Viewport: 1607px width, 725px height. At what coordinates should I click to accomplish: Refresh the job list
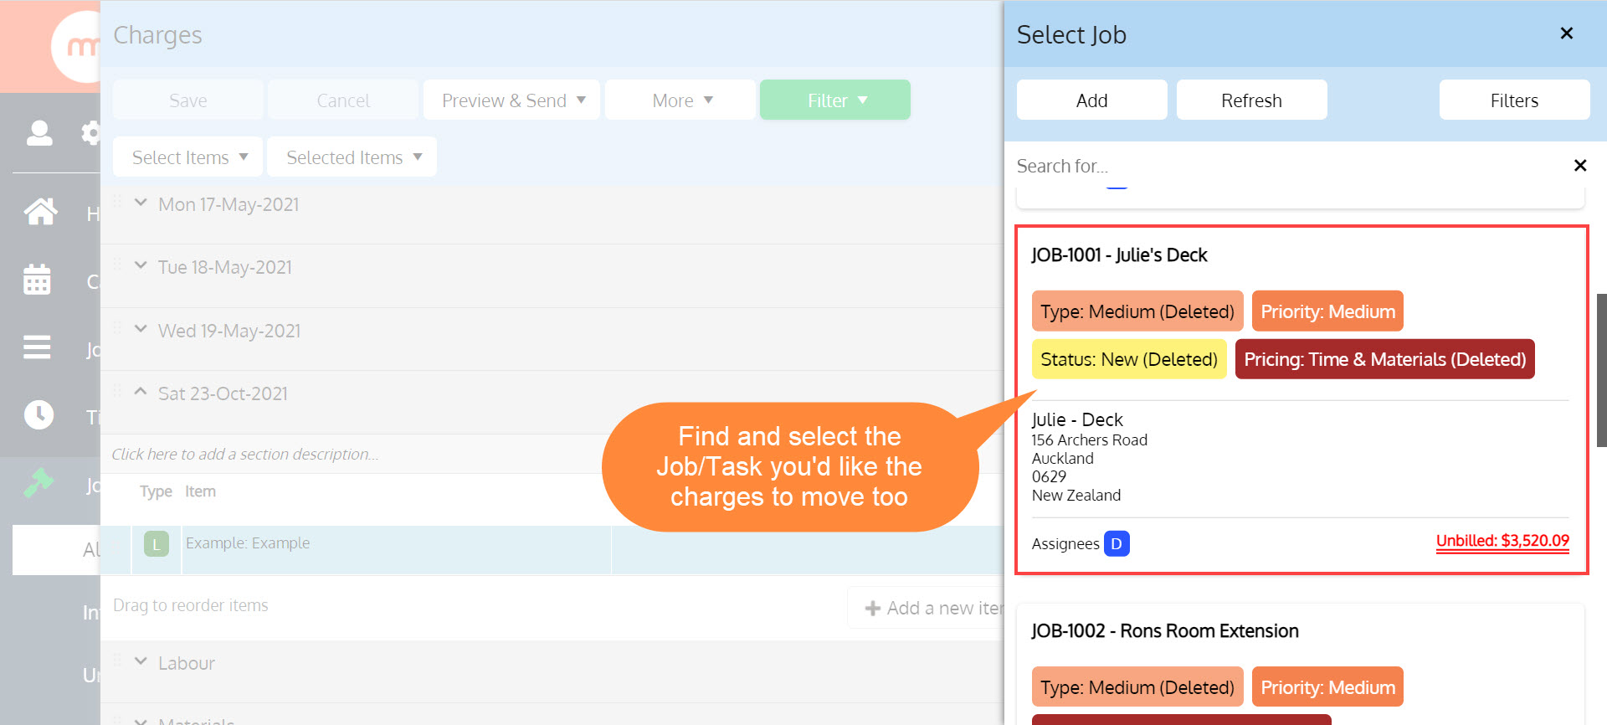point(1252,100)
